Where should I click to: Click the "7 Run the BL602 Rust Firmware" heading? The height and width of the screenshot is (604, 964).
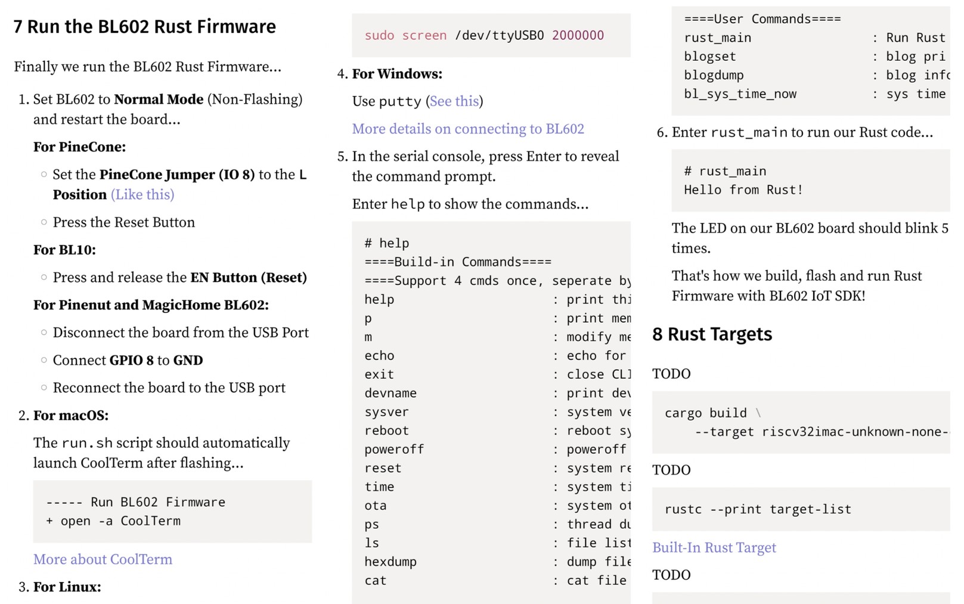pos(145,27)
